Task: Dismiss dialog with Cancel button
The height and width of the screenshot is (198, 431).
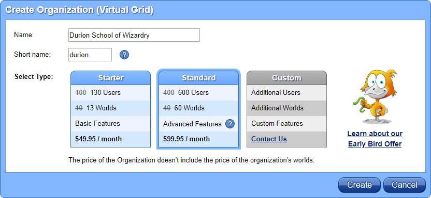Action: pos(405,185)
